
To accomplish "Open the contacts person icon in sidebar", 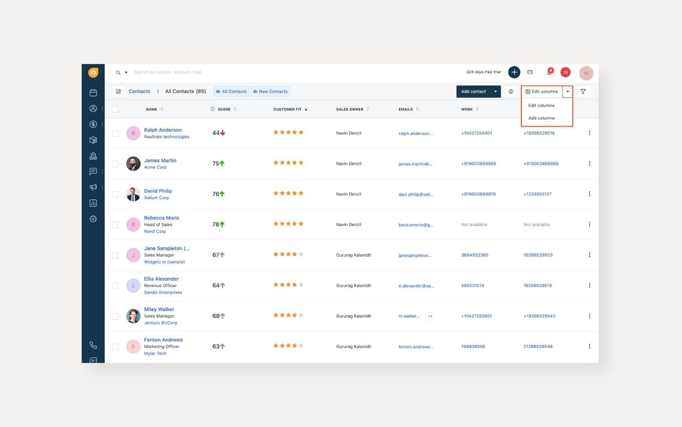I will click(x=93, y=108).
